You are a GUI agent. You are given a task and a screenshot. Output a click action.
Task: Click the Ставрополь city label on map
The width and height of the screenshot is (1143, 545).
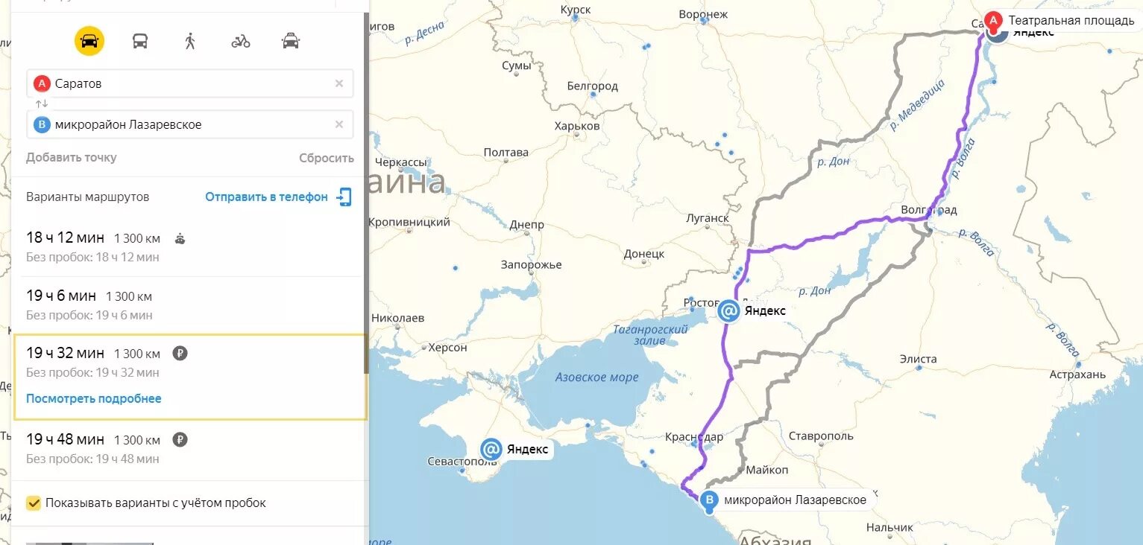(820, 435)
